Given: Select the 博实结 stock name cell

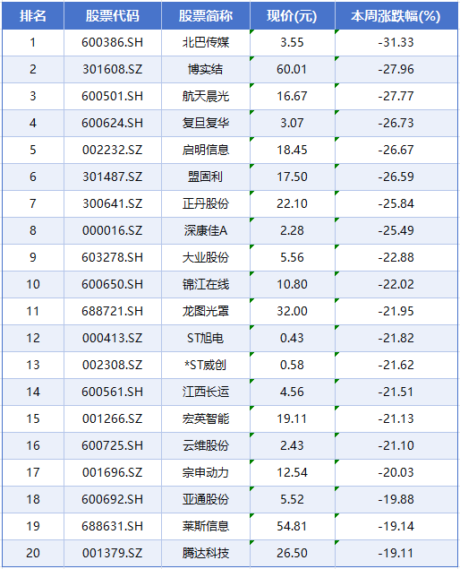Looking at the screenshot, I should tap(206, 69).
